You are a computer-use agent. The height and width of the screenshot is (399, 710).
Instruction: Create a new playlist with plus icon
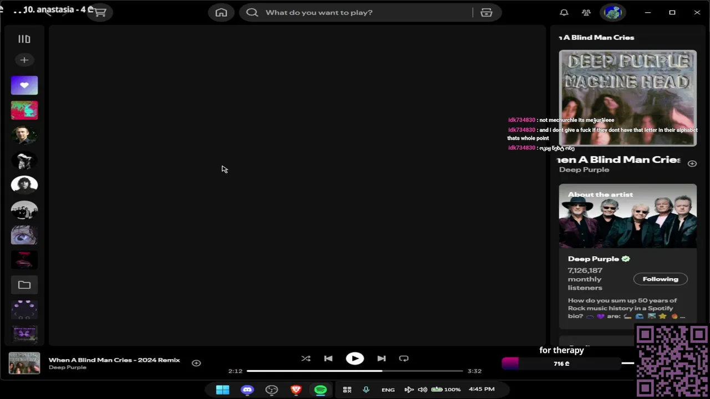(24, 60)
